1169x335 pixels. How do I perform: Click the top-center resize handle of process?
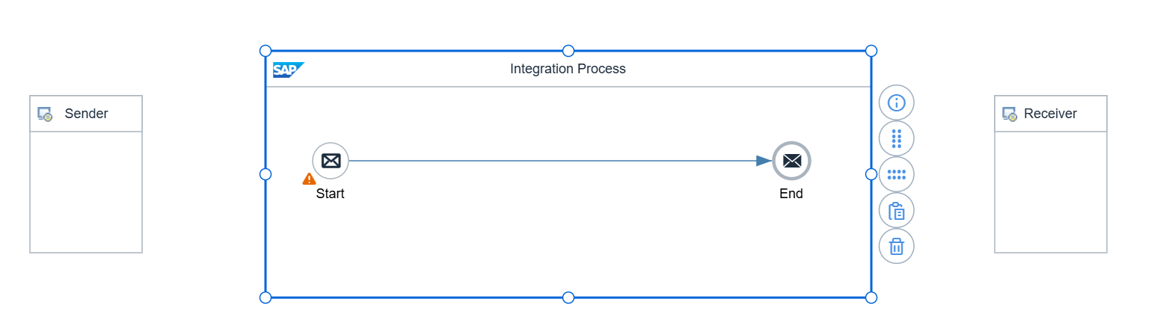click(568, 51)
